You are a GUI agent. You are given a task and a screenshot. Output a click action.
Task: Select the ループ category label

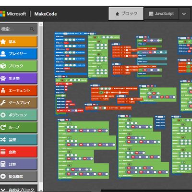[14, 127]
